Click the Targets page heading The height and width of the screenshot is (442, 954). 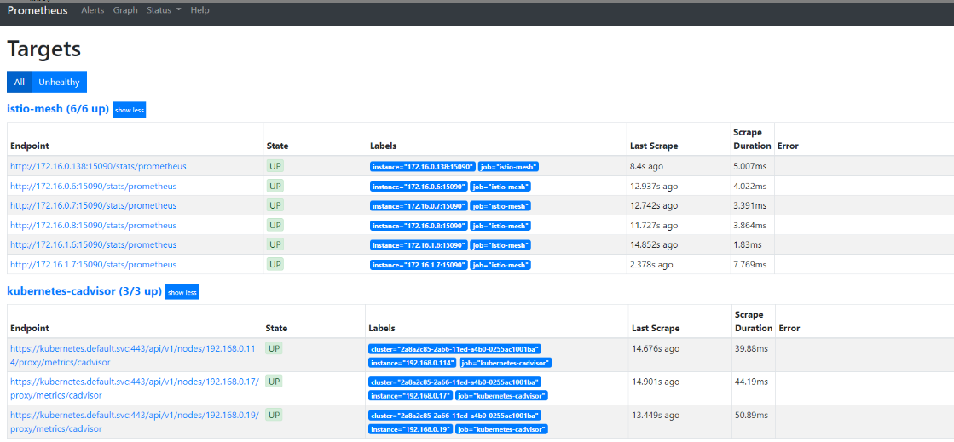pyautogui.click(x=43, y=49)
